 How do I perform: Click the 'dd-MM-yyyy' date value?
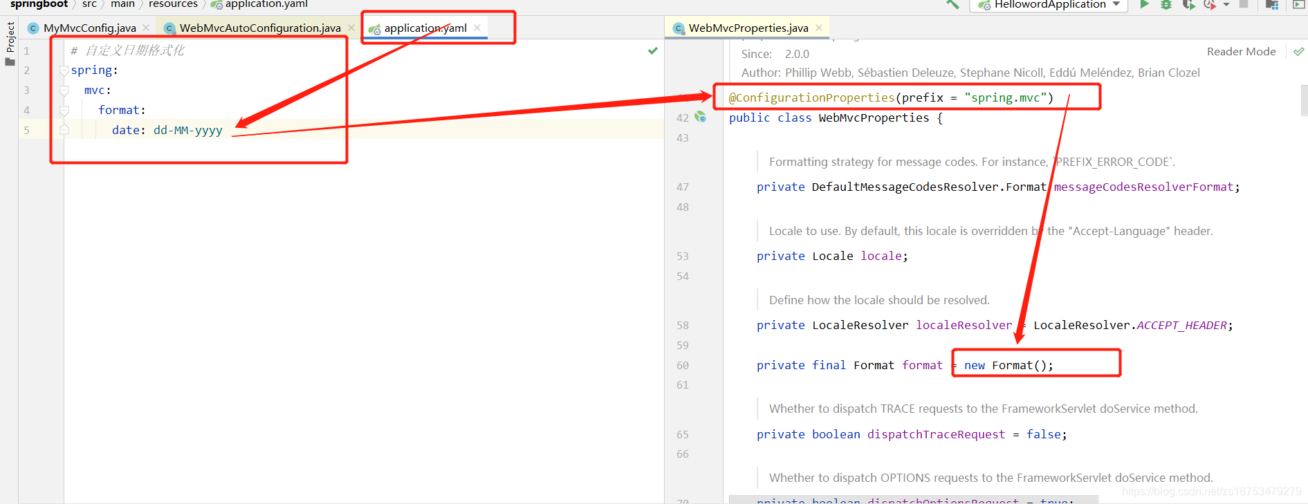coord(188,131)
